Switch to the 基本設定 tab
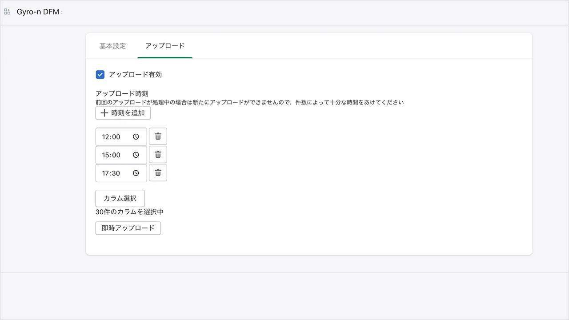 coord(112,46)
